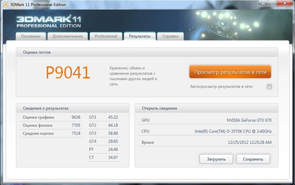This screenshot has width=295, height=185.
Task: Click the Открыть сведения header
Action: [207, 108]
